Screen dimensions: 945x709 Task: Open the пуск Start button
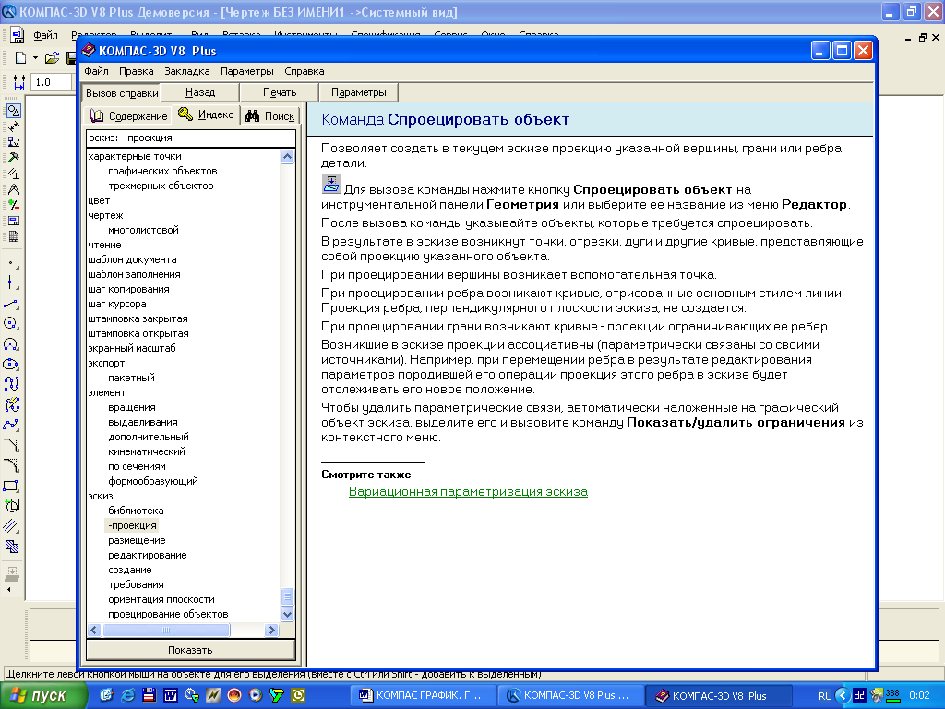click(42, 696)
